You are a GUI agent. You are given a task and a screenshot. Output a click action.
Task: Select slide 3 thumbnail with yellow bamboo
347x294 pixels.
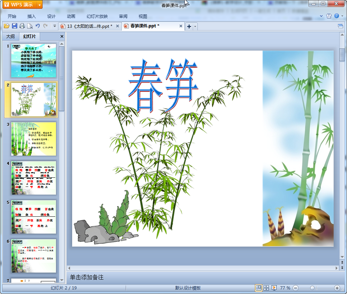(34, 139)
